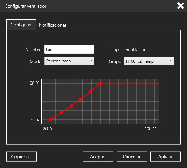Select the fourth curve point from the left
This screenshot has height=168, width=187.
pyautogui.click(x=80, y=99)
